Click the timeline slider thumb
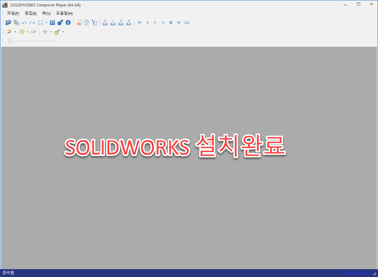 point(10,41)
